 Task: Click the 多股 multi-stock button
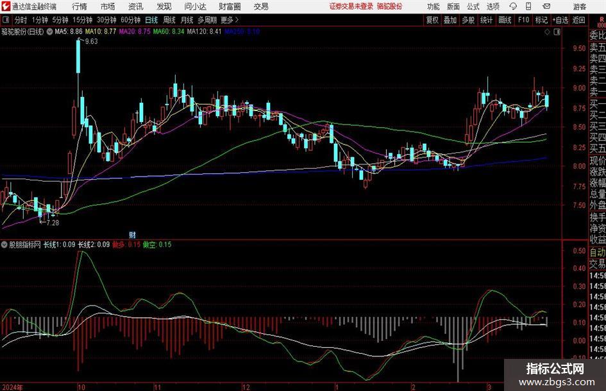[468, 20]
